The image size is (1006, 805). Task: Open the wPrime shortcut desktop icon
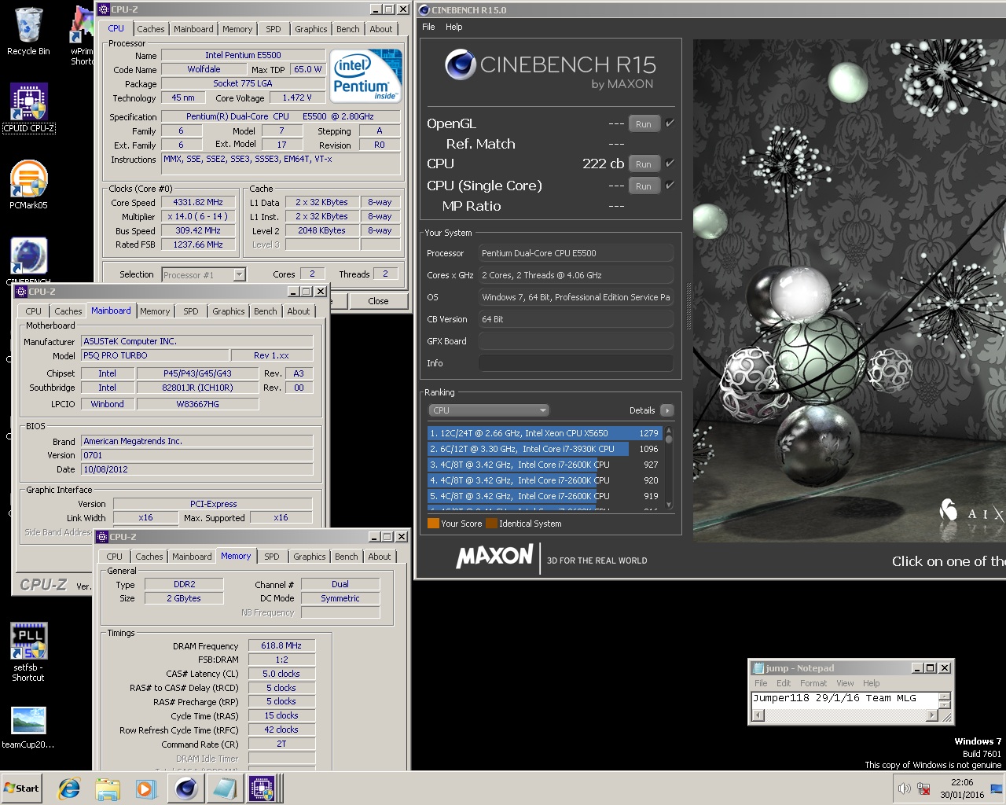pos(82,35)
